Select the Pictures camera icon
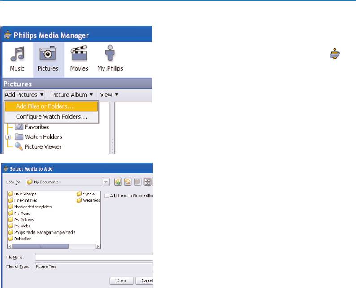The width and height of the screenshot is (356, 288). [x=48, y=54]
